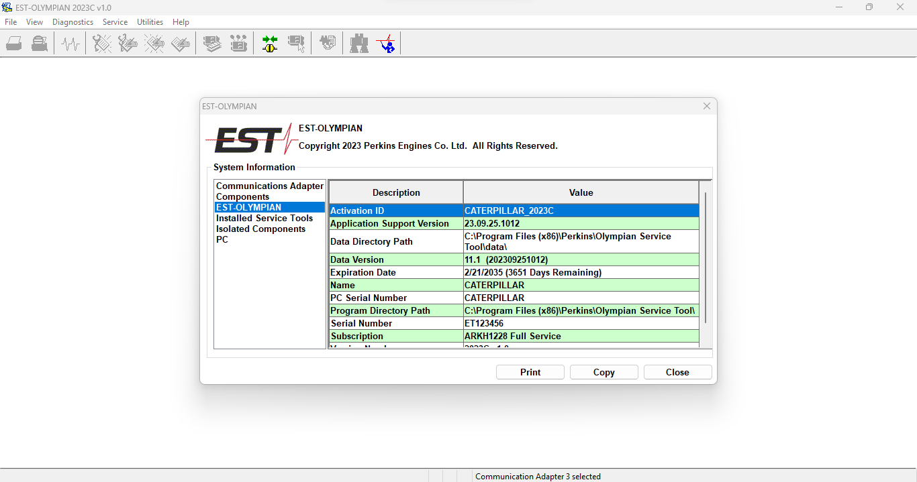Select EST-OLYMPIAN in the list
The image size is (917, 482).
[x=270, y=207]
